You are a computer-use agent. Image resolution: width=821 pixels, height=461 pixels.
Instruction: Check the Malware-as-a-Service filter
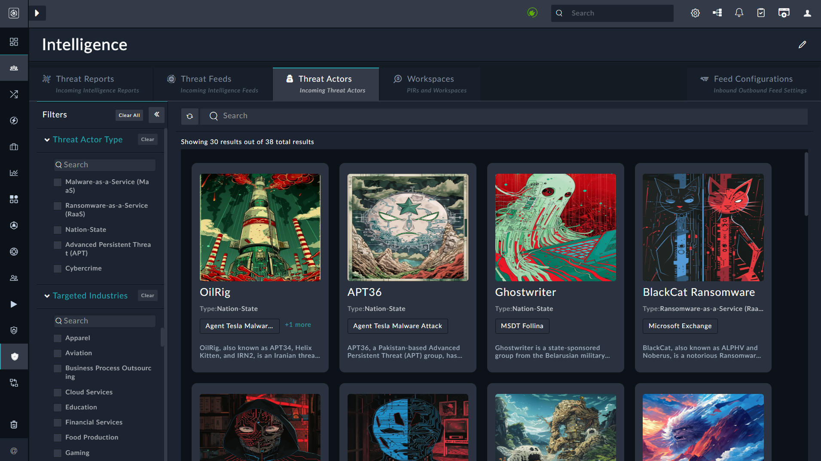pos(58,182)
